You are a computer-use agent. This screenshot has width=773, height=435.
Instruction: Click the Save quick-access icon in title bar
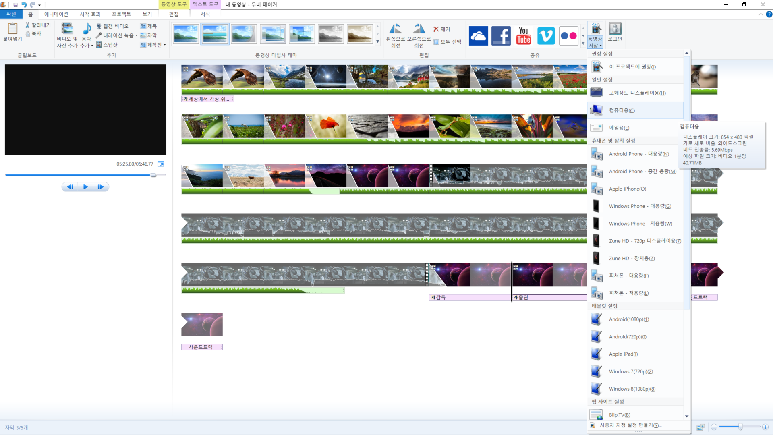15,5
